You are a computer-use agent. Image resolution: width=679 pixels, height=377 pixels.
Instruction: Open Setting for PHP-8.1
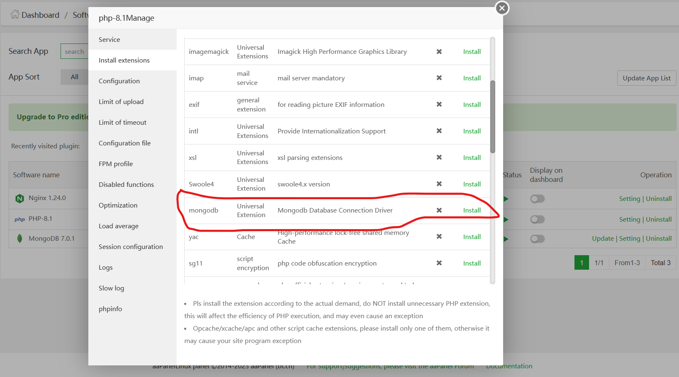click(x=630, y=219)
